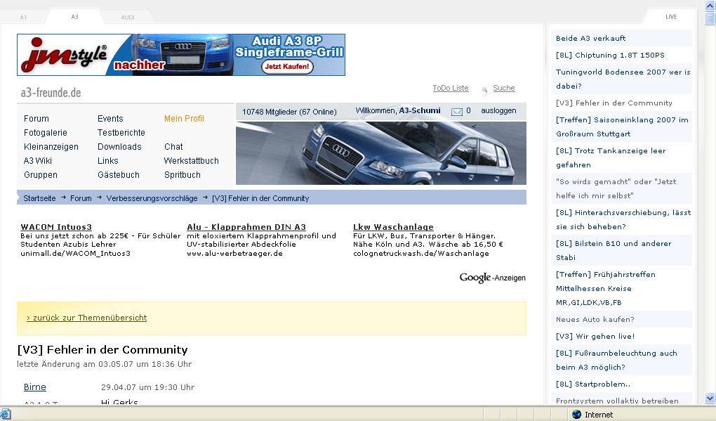Open "So wirds gemacht" topic
This screenshot has width=716, height=421.
click(616, 188)
